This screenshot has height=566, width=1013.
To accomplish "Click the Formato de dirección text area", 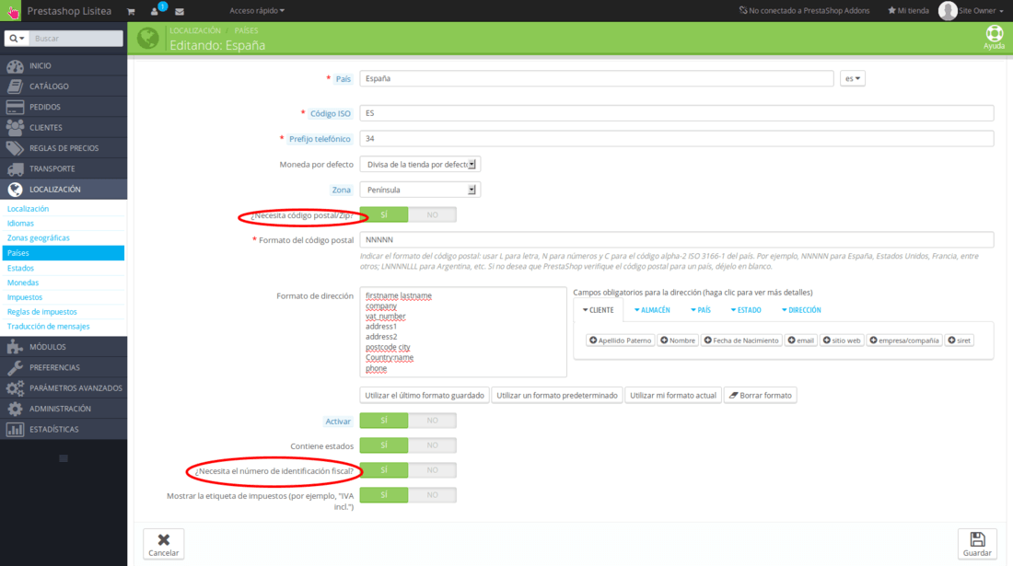I will pyautogui.click(x=463, y=332).
